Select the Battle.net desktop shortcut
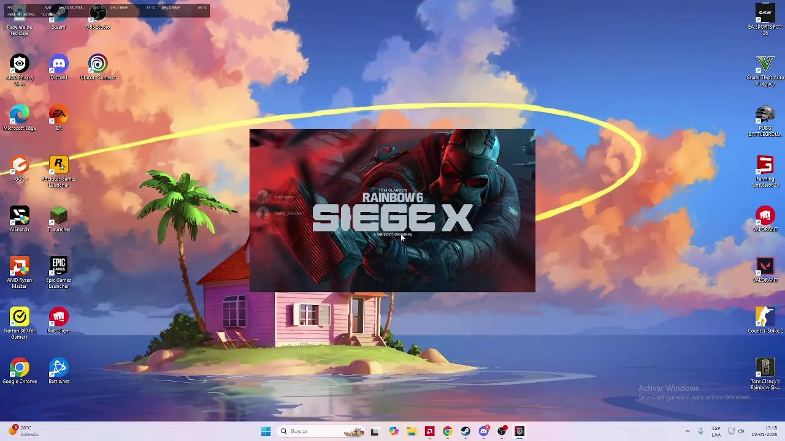The image size is (785, 441). 59,371
